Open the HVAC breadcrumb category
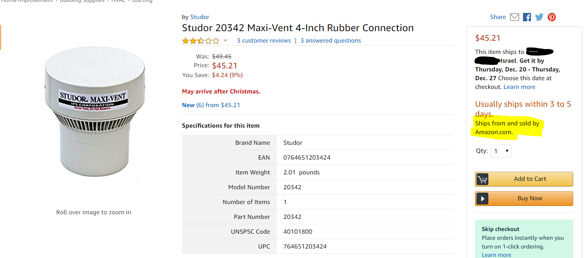The width and height of the screenshot is (585, 258). coord(118,1)
